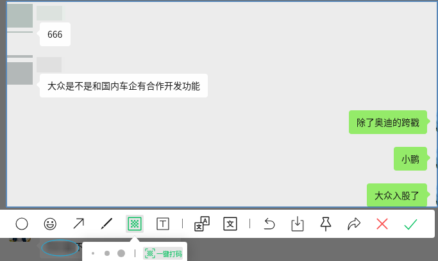Choose the medium mosaic brush size
The height and width of the screenshot is (261, 438).
(107, 253)
